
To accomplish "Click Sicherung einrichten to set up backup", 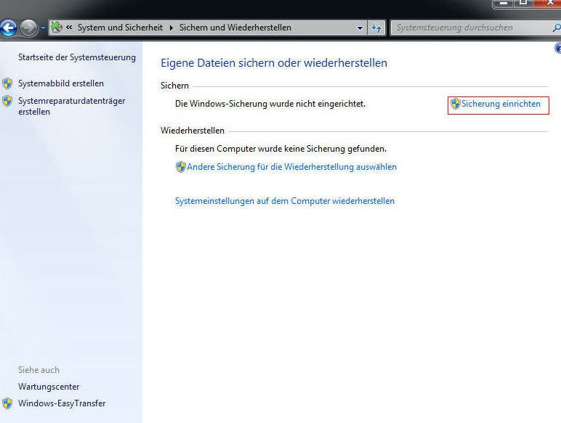I will click(501, 104).
